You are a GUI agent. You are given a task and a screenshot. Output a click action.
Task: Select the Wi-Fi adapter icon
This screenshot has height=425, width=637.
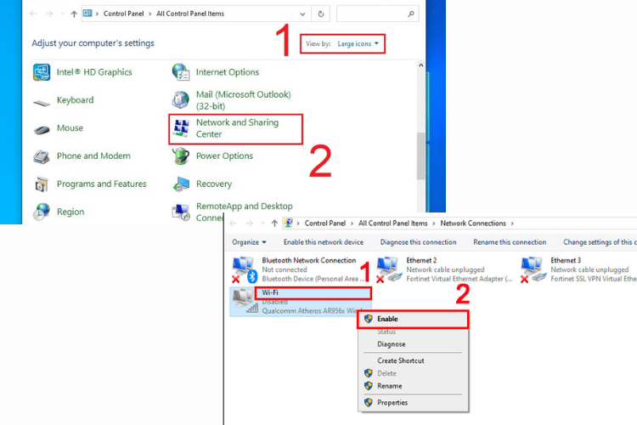(245, 301)
